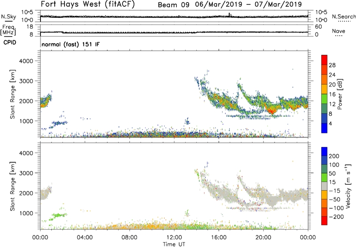Click the '3000' tick on the velocity panel

click(x=26, y=173)
